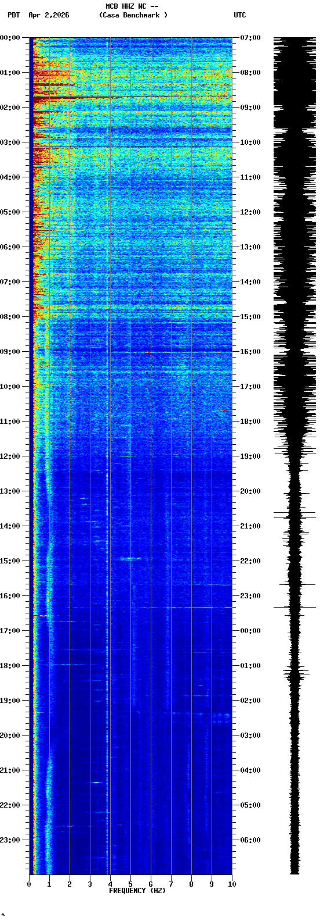The height and width of the screenshot is (921, 320).
Task: Click the 04:00 PDT time tick label
Action: (x=10, y=177)
